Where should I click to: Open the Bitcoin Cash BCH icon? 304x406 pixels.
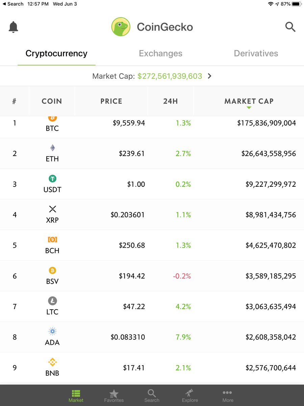52,240
